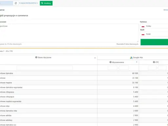Click the minimum CPC filter field

[x=152, y=68]
